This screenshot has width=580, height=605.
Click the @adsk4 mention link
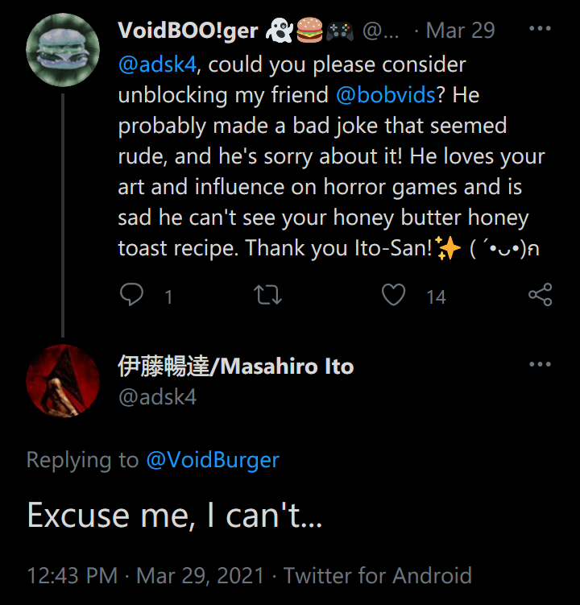(x=157, y=64)
